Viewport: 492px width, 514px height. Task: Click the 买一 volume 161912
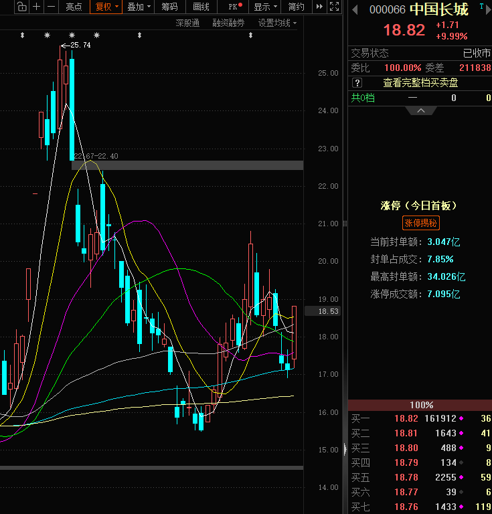440,418
